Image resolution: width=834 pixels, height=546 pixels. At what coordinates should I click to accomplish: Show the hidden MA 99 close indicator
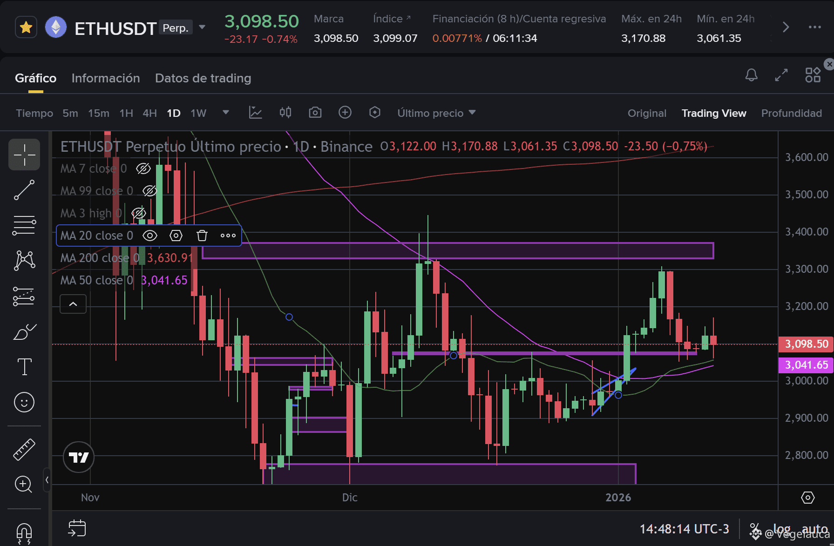point(149,191)
